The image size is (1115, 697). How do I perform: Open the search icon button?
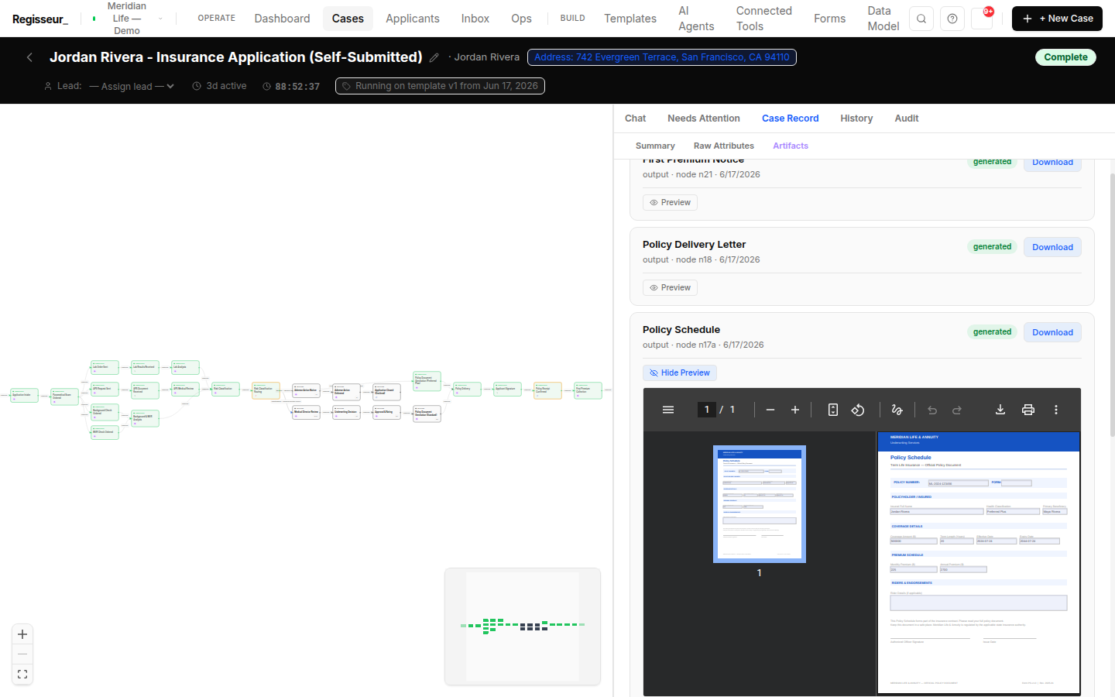[921, 19]
